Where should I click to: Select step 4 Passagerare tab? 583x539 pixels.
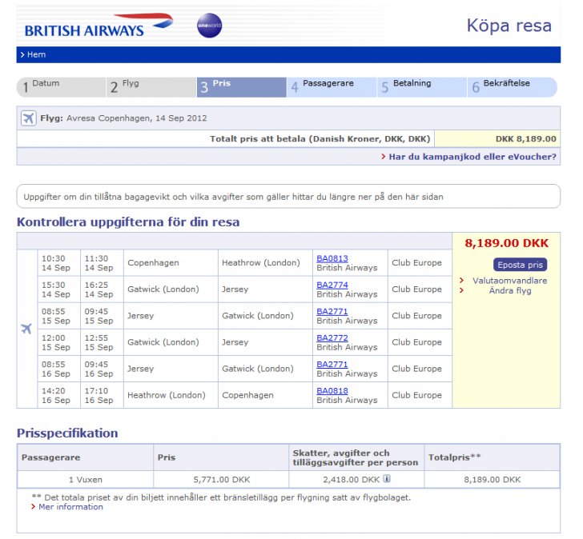pyautogui.click(x=332, y=87)
